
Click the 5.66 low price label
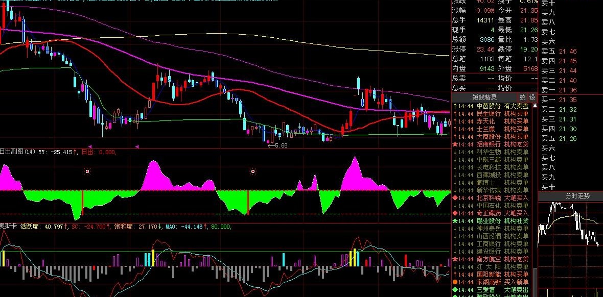click(281, 145)
